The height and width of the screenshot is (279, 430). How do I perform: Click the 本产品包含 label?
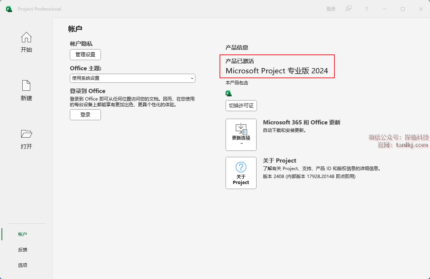pyautogui.click(x=237, y=82)
